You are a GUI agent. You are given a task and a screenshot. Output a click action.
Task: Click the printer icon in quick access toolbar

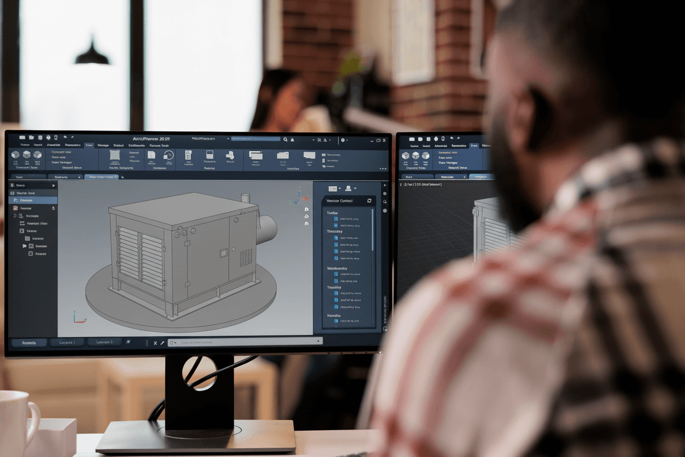[x=48, y=137]
